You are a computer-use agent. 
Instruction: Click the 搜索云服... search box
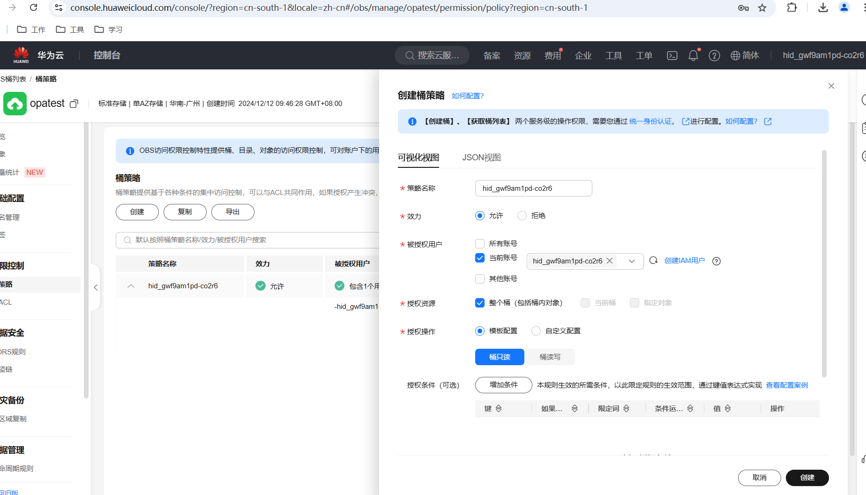(432, 55)
